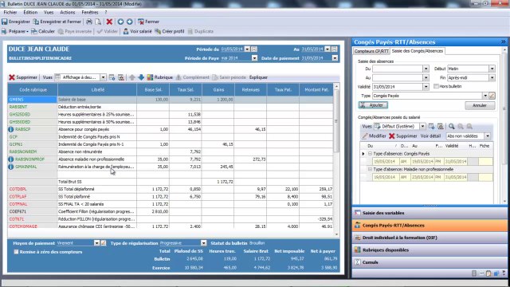
Task: Move rubrique down arrow icon
Action: (x=141, y=77)
